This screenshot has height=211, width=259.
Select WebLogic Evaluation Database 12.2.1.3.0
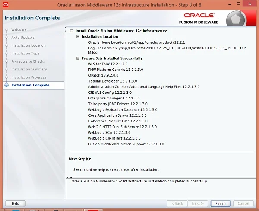(123, 110)
